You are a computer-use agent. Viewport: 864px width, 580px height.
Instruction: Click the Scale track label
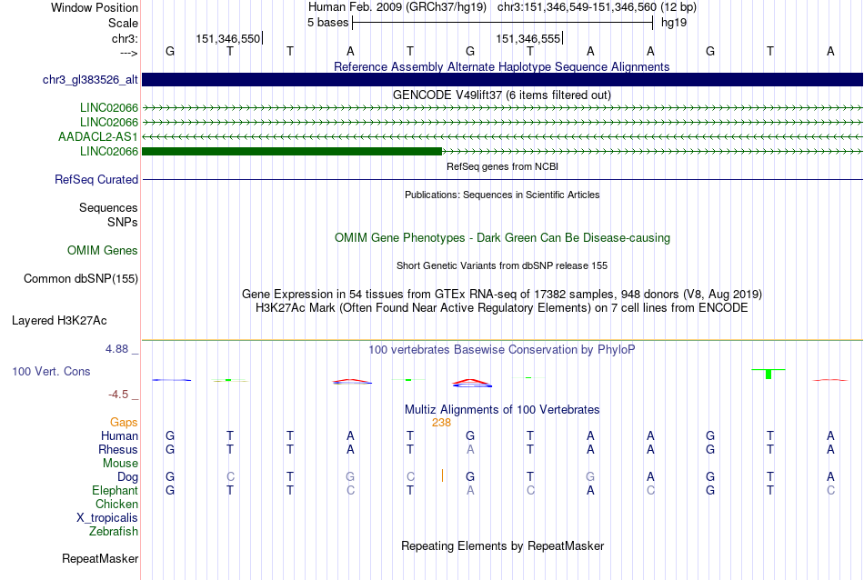coord(123,23)
